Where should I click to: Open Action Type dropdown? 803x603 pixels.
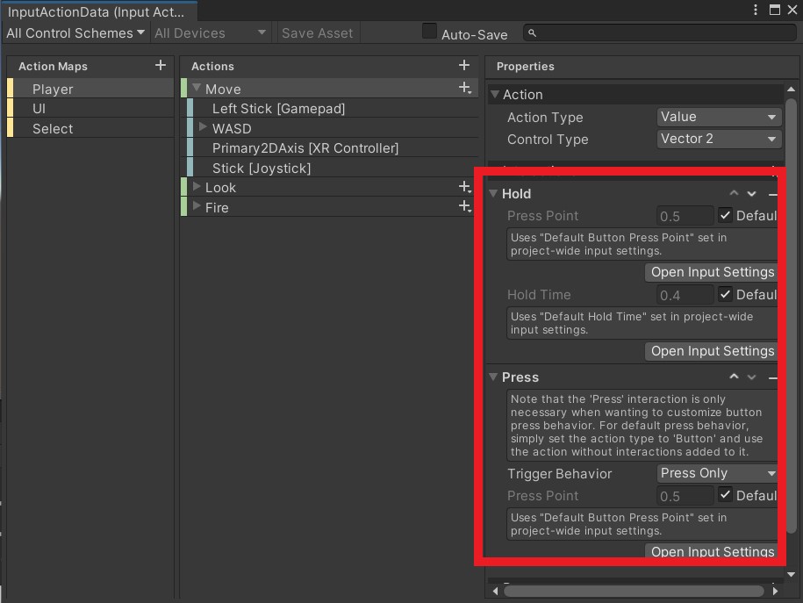pyautogui.click(x=719, y=117)
